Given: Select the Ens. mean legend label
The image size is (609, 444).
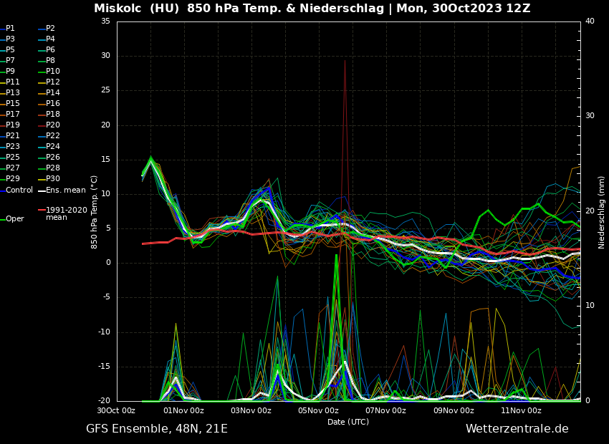Looking at the screenshot, I should [x=65, y=190].
